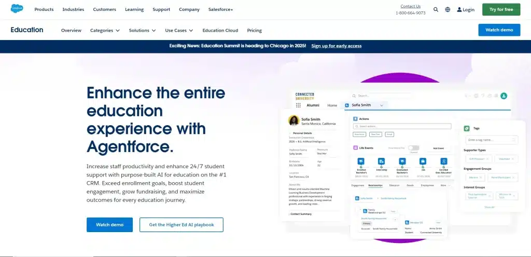Image resolution: width=531 pixels, height=257 pixels.
Task: Open the Company menu
Action: (189, 9)
